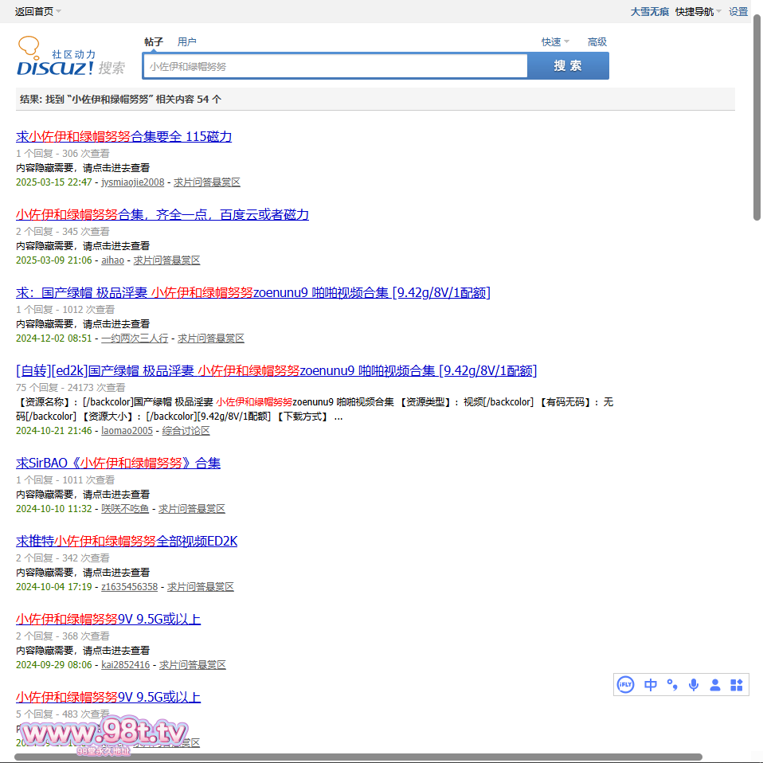Toggle the 中 Chinese input mode icon

click(651, 685)
